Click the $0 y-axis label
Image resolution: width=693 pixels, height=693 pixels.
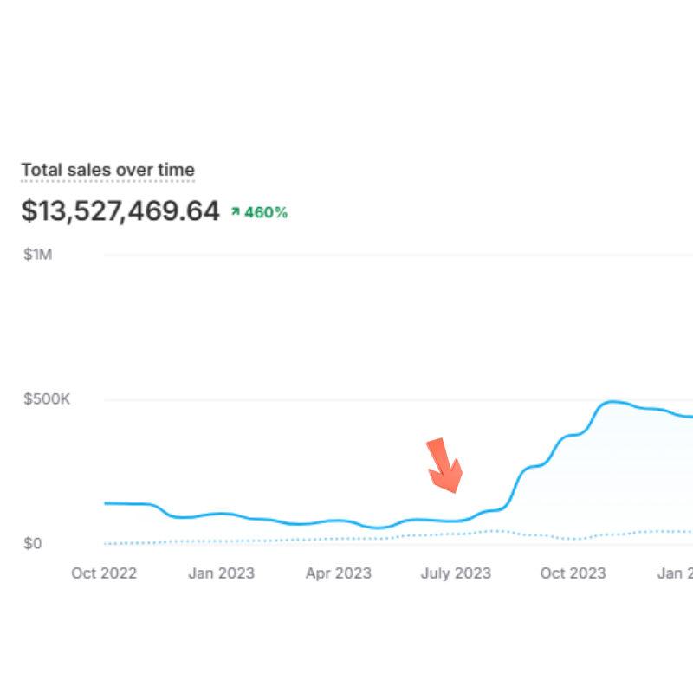32,543
